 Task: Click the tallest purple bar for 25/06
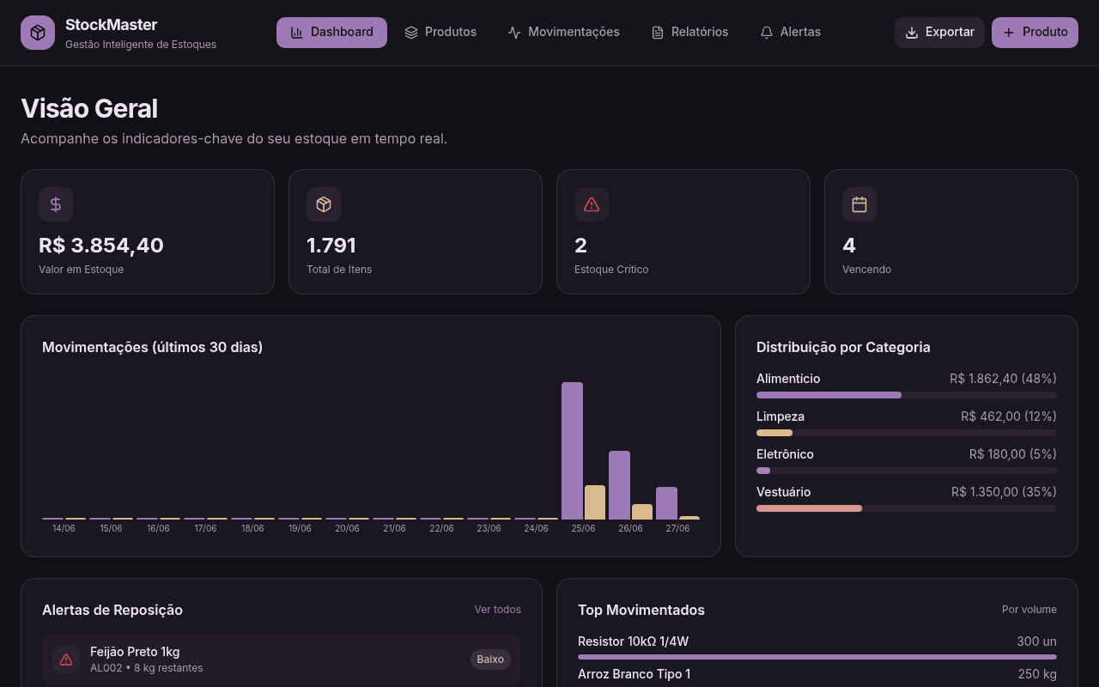point(572,451)
